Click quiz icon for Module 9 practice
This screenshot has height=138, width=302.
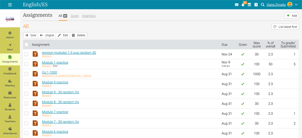pos(35,84)
